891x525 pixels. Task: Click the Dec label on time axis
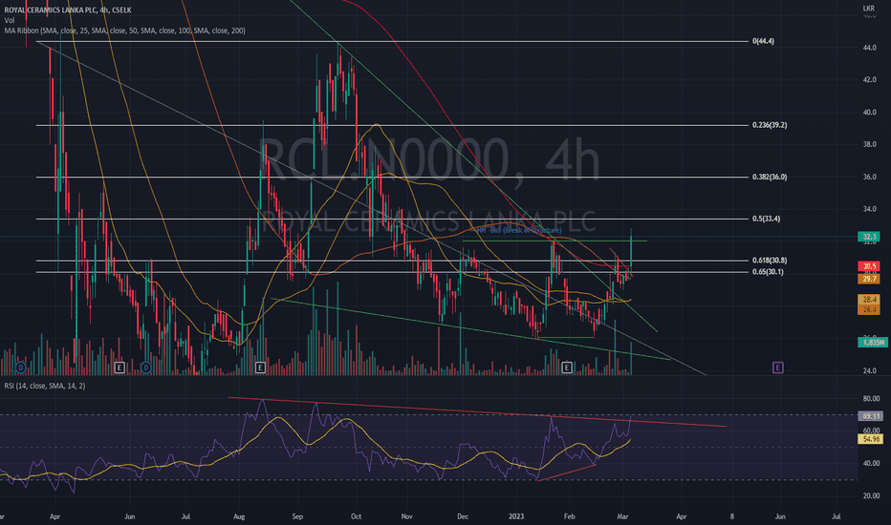click(x=463, y=516)
